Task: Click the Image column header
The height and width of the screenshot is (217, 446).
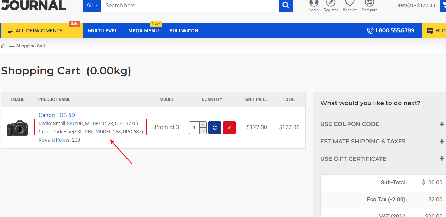Action: coord(18,99)
